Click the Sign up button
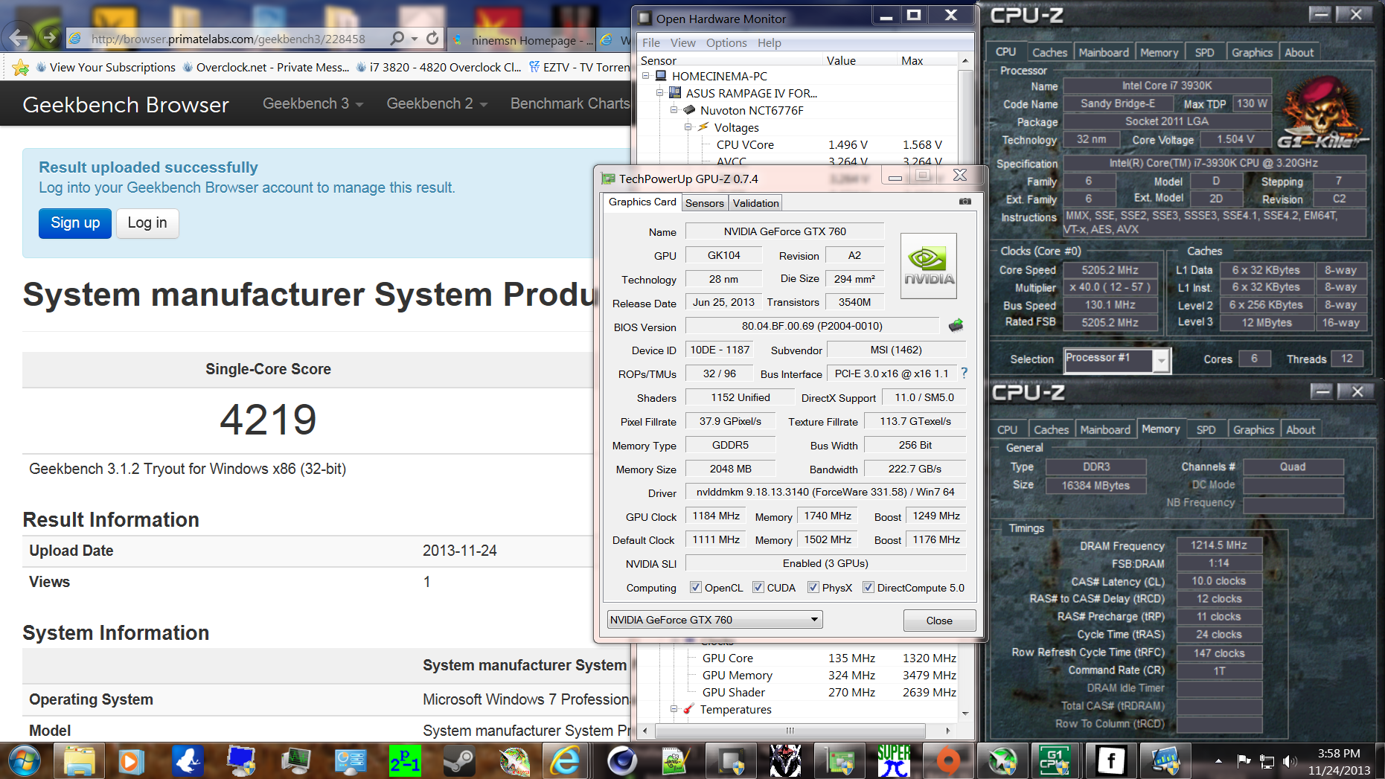Viewport: 1385px width, 779px height. click(x=75, y=223)
